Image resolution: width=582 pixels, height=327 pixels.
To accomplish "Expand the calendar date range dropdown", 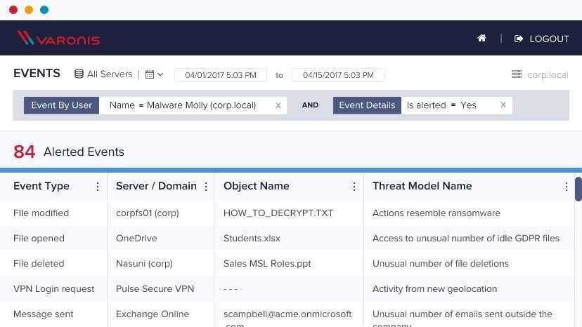I will pos(154,74).
